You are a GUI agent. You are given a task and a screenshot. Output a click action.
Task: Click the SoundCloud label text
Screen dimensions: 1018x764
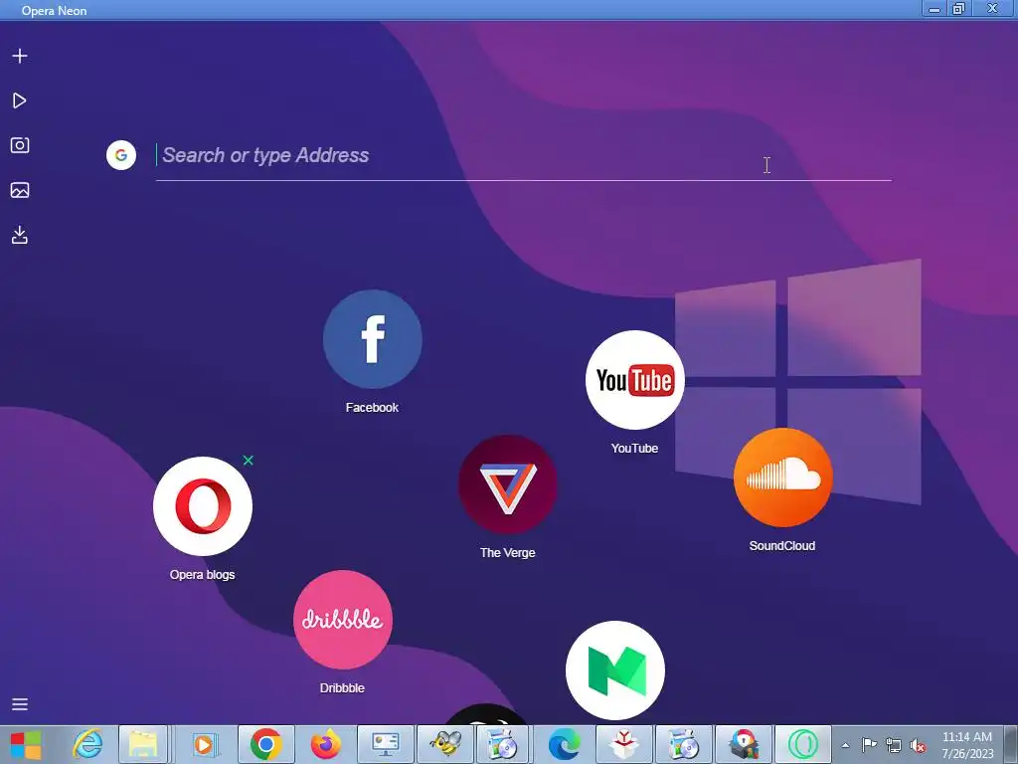point(782,546)
